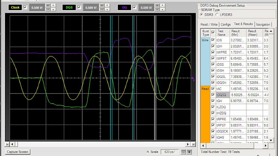Decrease horizontal scale with minus button
The image size is (278, 156).
click(183, 152)
